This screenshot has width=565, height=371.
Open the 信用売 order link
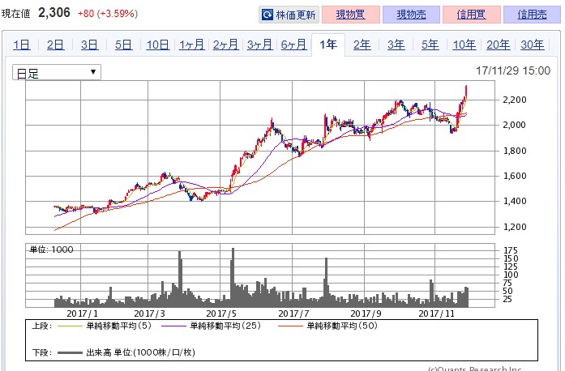(x=532, y=15)
